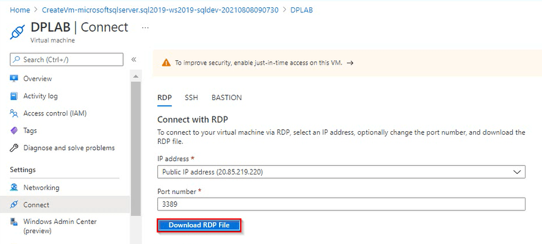Click the Port number input field
Viewport: 542px width, 244px height.
tap(341, 205)
